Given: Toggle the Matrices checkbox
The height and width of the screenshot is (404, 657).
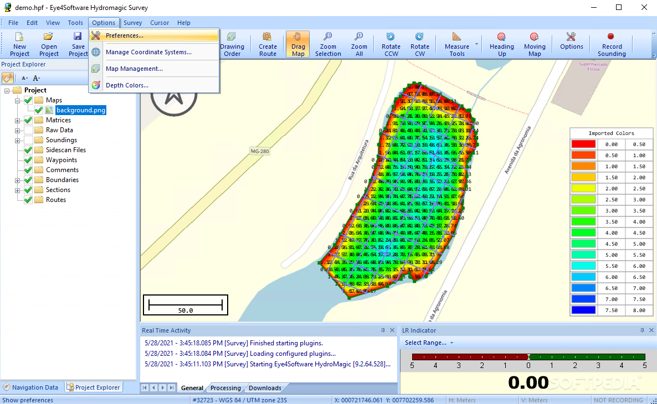Looking at the screenshot, I should click(28, 120).
